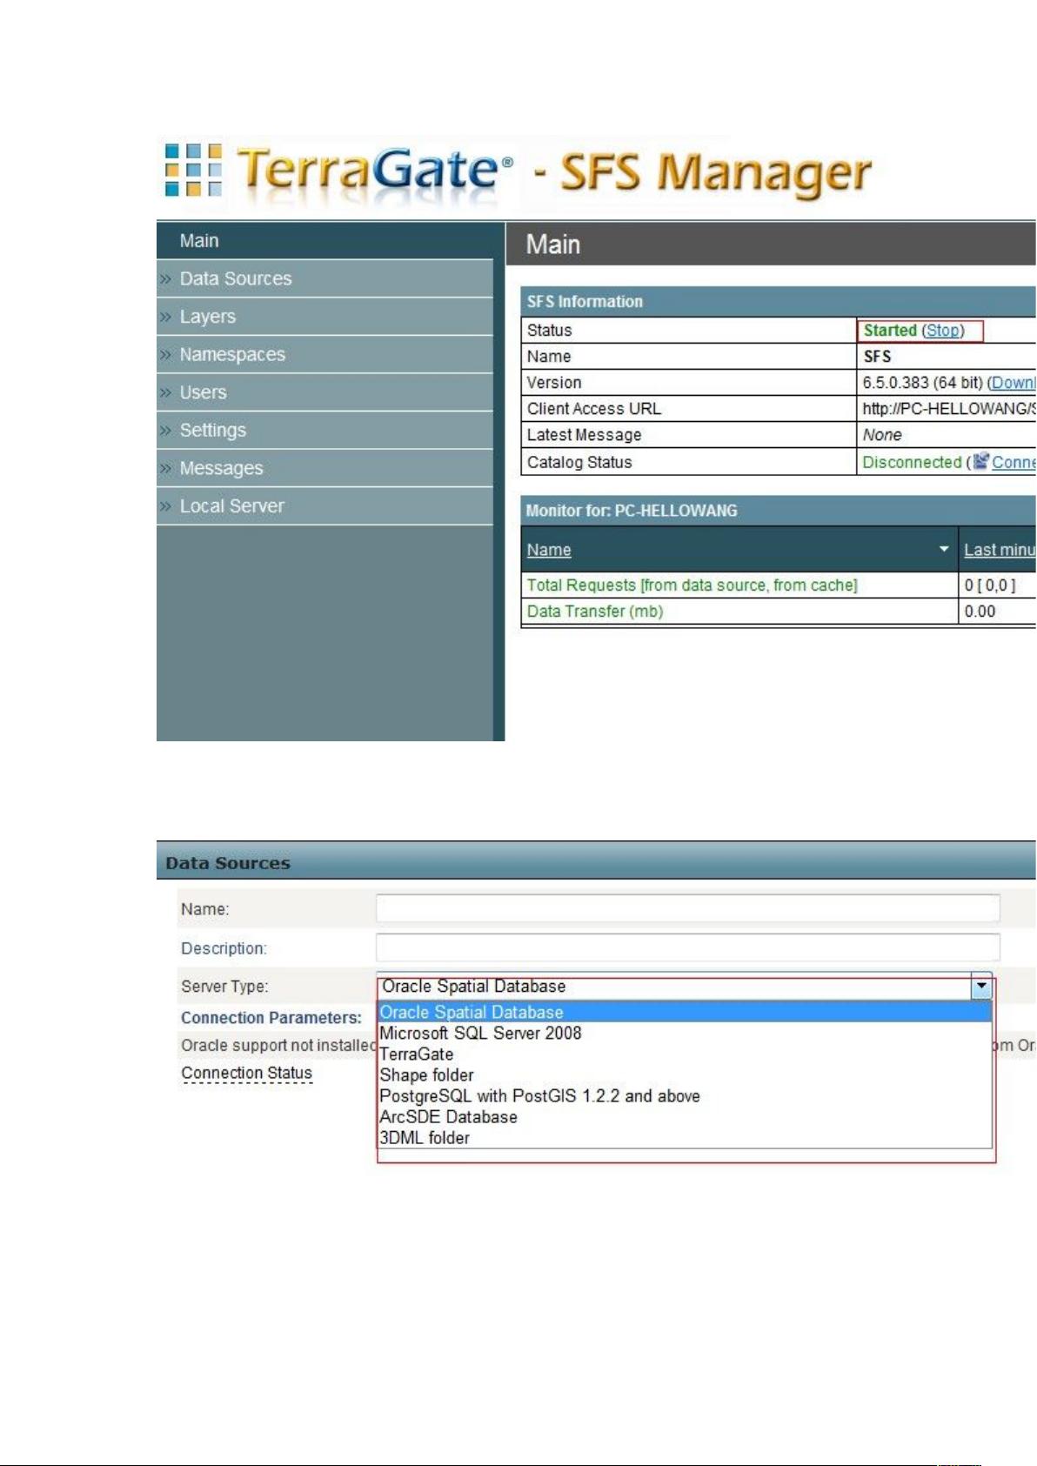This screenshot has height=1466, width=1037.
Task: Select ArcSDE Database option
Action: click(685, 1117)
